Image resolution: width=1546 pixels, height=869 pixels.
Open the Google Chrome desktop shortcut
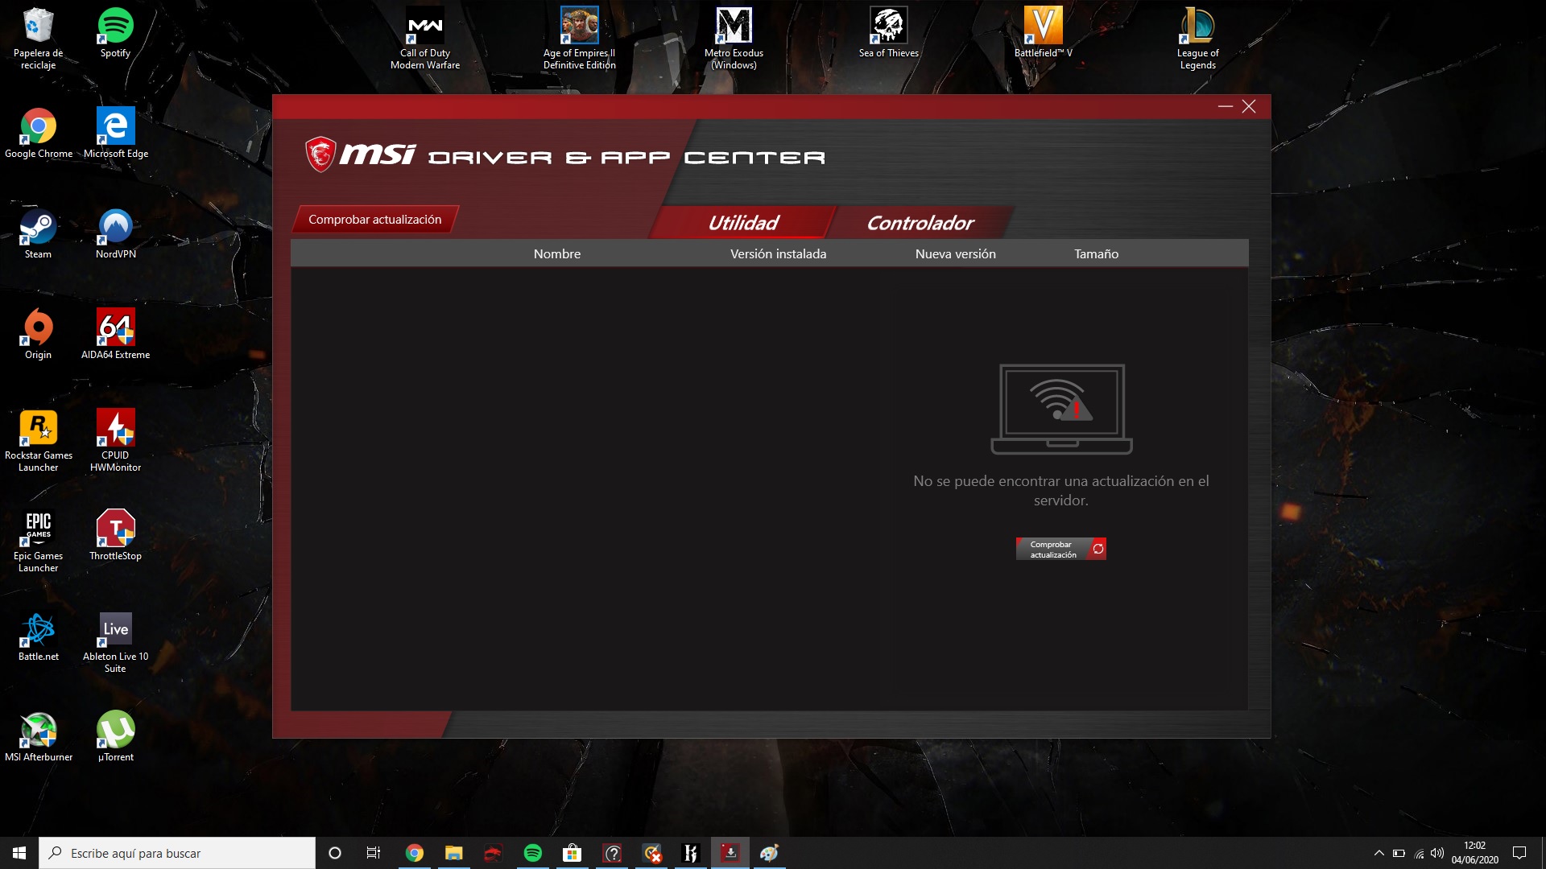click(x=38, y=134)
